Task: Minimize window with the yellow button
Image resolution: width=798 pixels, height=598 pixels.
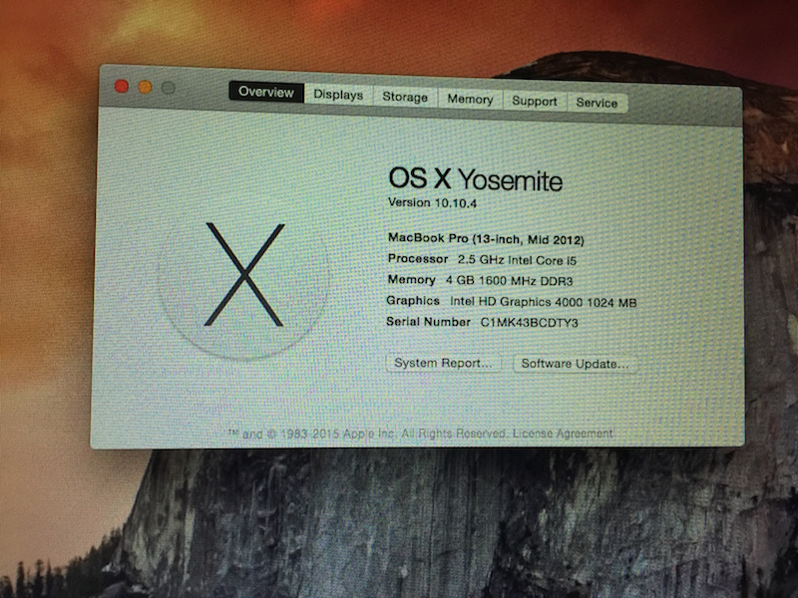Action: click(x=145, y=87)
